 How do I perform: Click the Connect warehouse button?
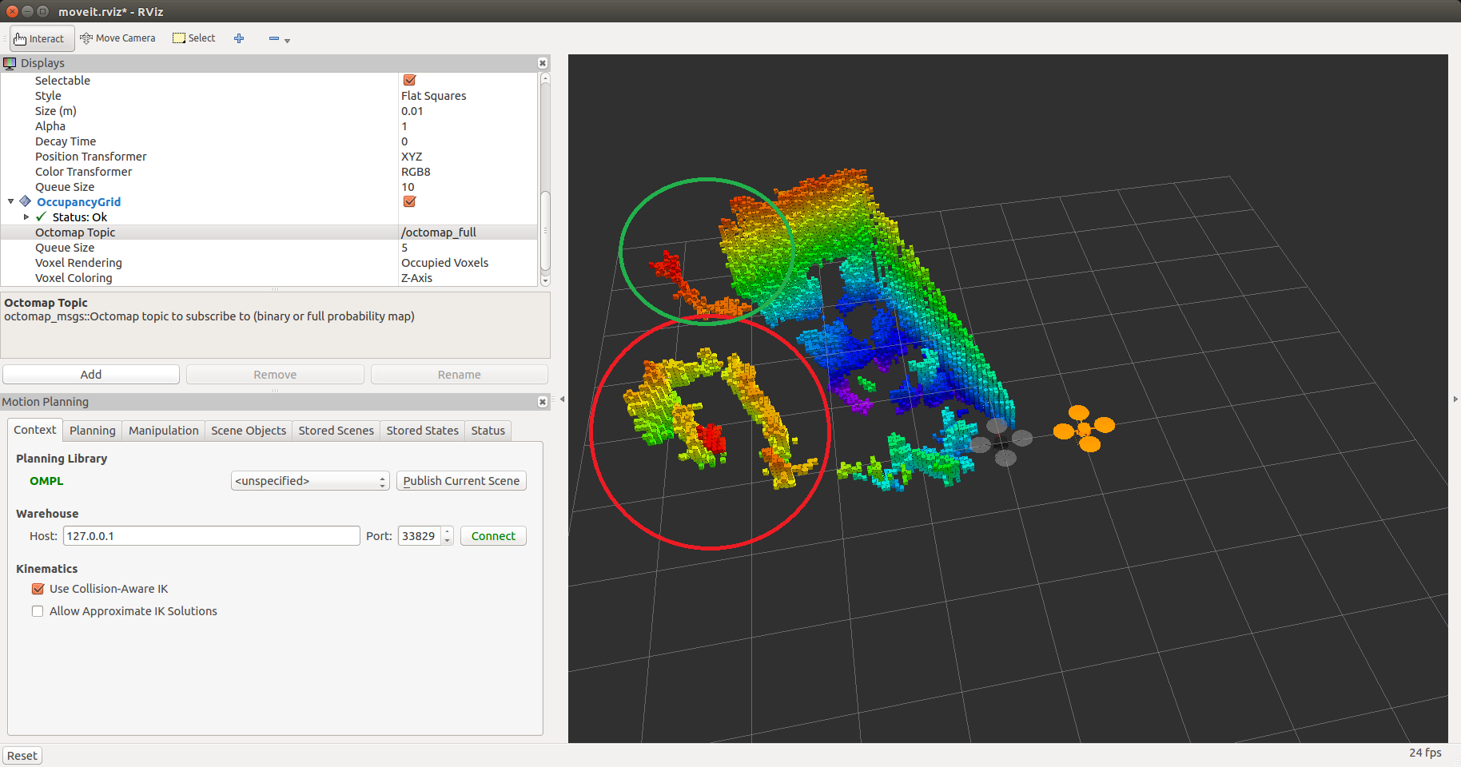pyautogui.click(x=493, y=536)
